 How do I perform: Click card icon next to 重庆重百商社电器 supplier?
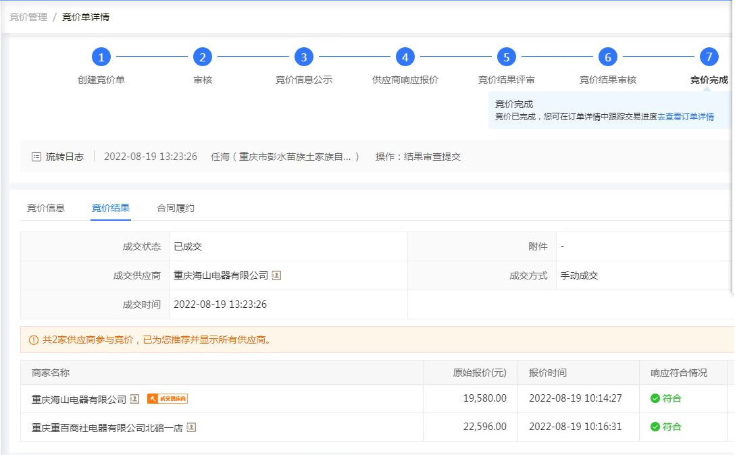pyautogui.click(x=191, y=427)
